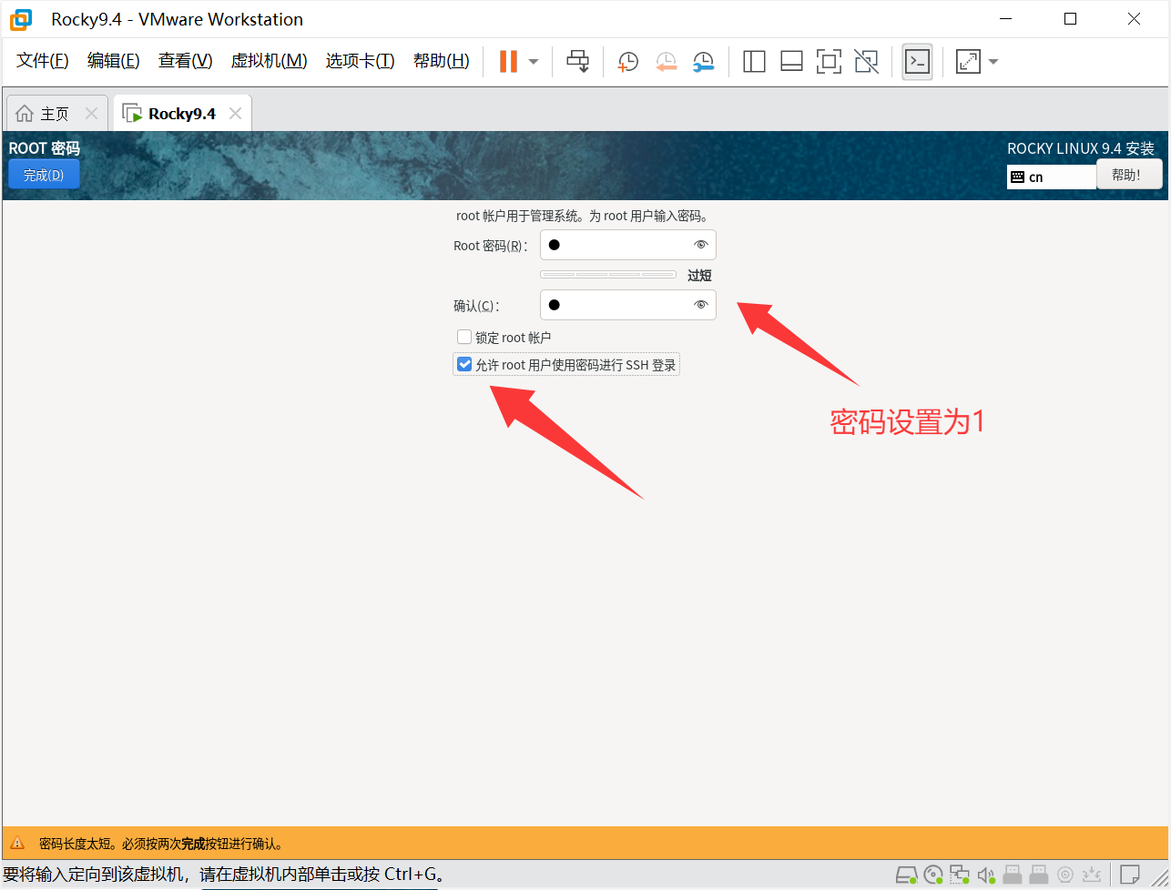Click the send Ctrl+Alt+Del toolbar icon
The image size is (1171, 890).
pyautogui.click(x=577, y=62)
